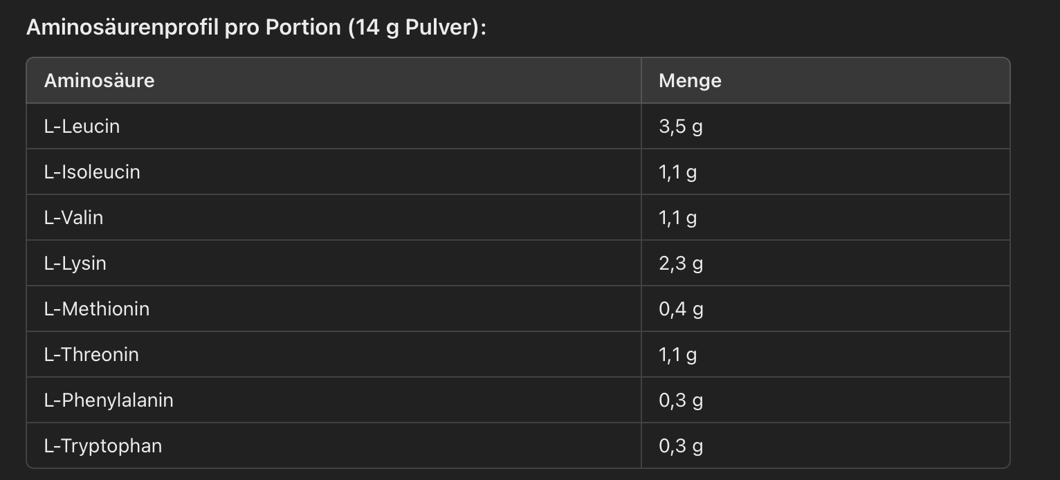Select the L-Valin cell
This screenshot has height=480, width=1060.
[x=73, y=217]
